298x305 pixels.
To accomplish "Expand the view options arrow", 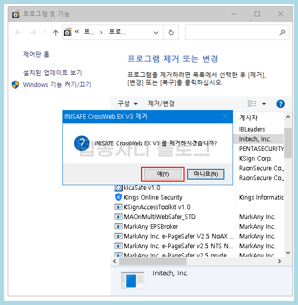I will [x=264, y=104].
